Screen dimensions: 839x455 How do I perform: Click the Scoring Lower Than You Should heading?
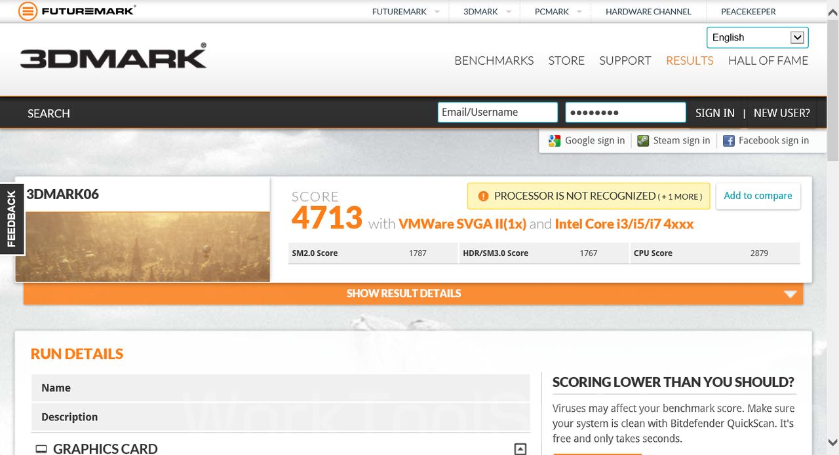[673, 382]
